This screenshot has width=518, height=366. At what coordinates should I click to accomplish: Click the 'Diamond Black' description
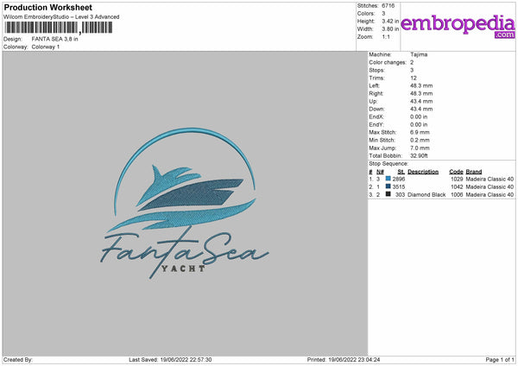click(x=426, y=195)
